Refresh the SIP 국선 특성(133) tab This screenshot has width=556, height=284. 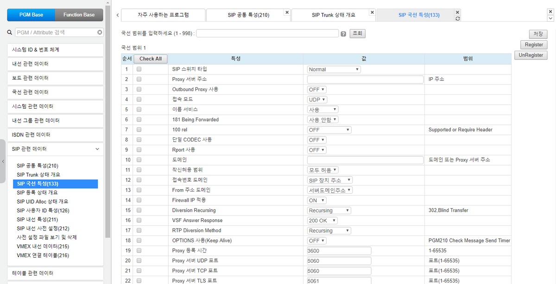[458, 19]
